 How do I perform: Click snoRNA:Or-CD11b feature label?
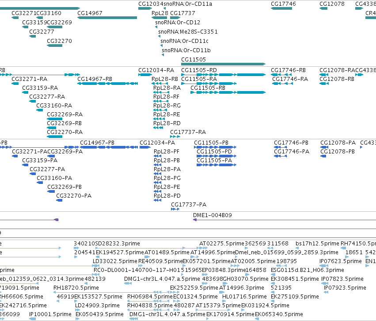(x=186, y=50)
